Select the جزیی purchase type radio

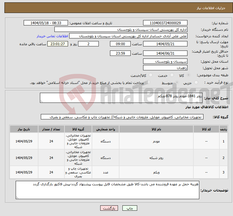click(x=196, y=82)
